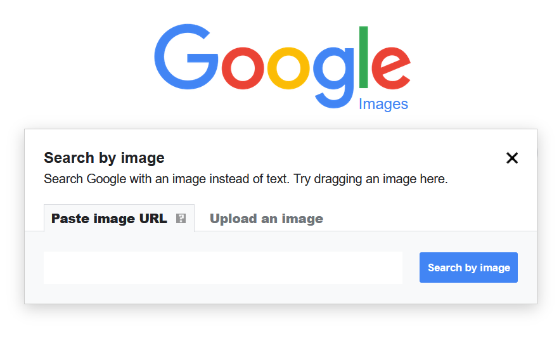Click the bold Search by image heading
Viewport: 559px width, 348px height.
tap(104, 158)
